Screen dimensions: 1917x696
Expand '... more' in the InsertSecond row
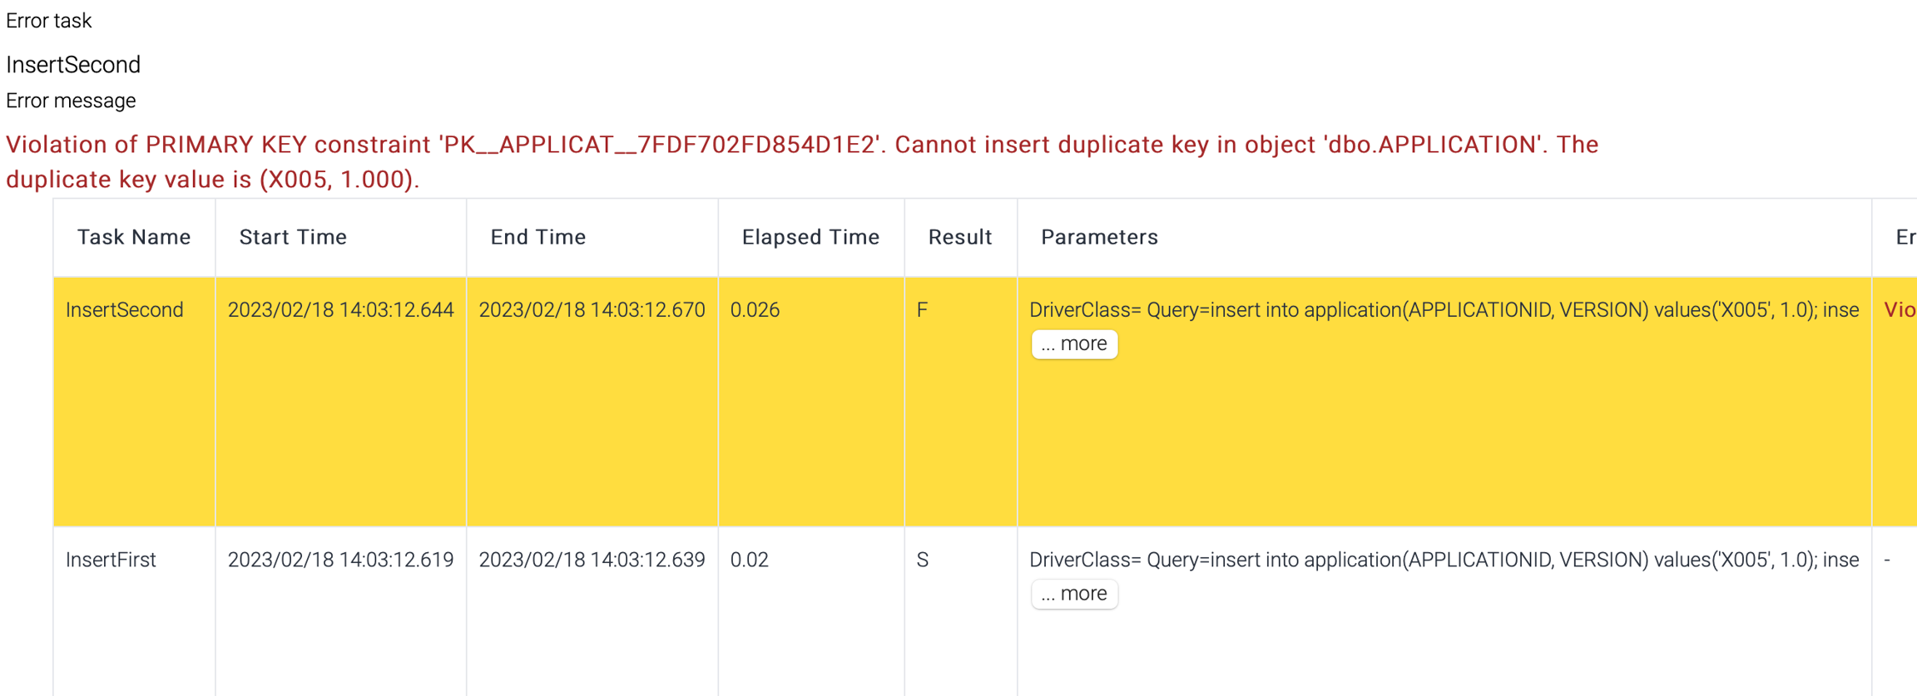click(x=1073, y=344)
